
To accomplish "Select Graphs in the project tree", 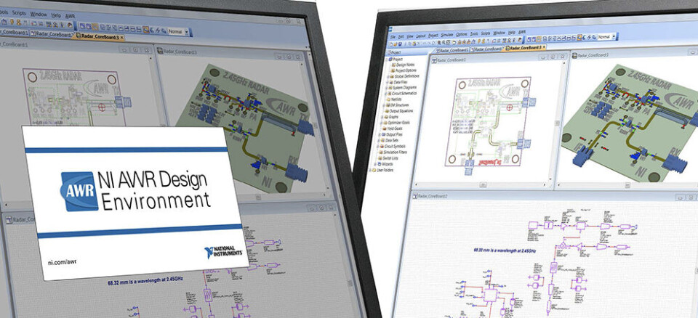I will click(x=391, y=117).
